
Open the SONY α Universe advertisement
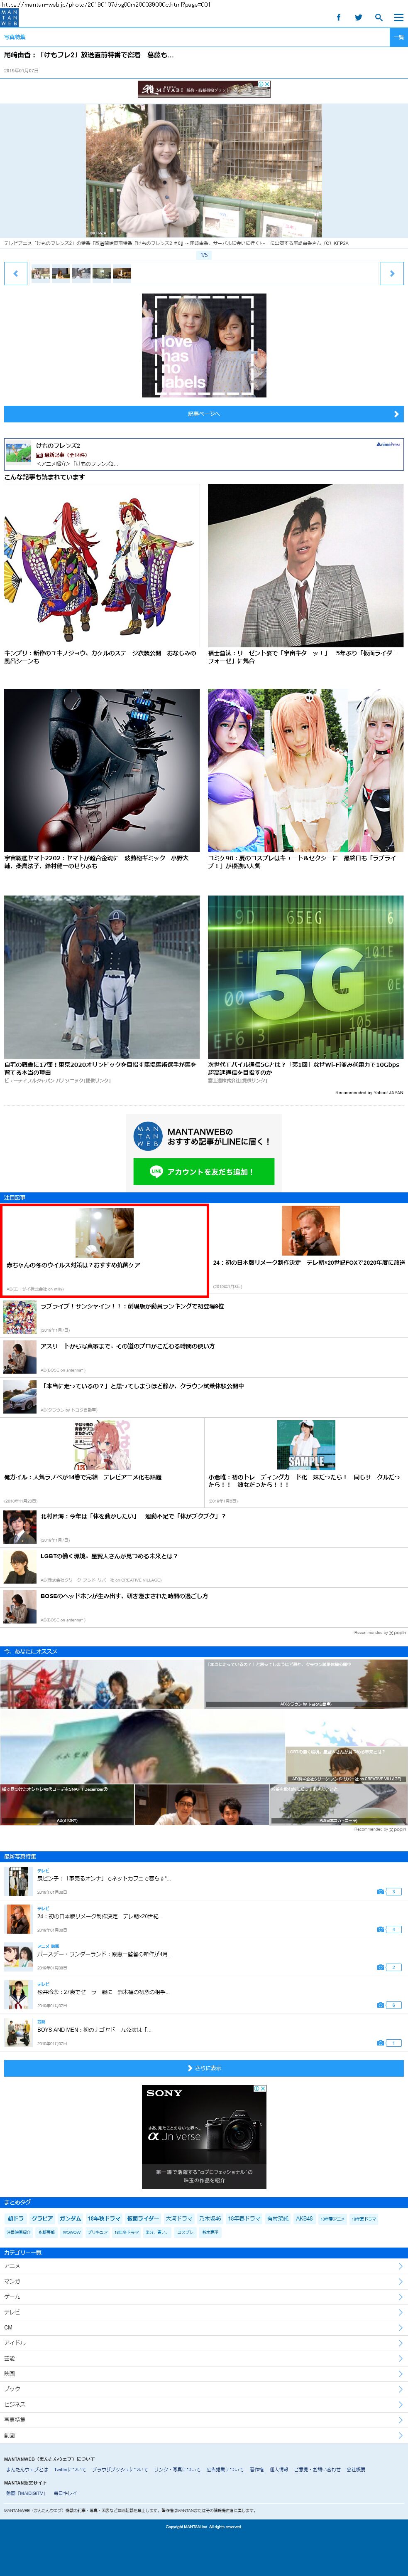pos(203,2137)
